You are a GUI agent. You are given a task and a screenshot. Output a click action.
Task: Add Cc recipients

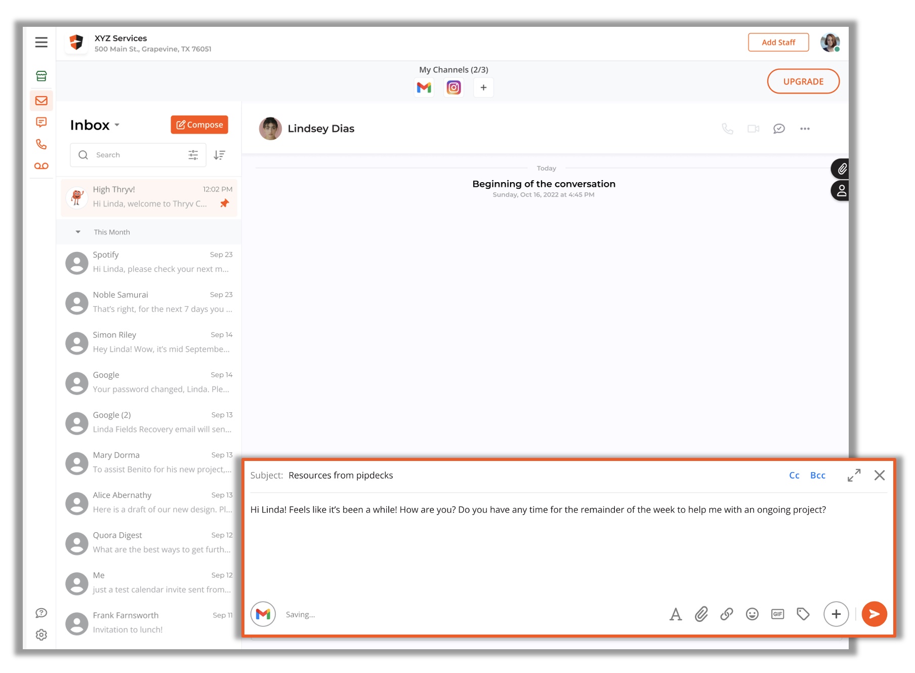(795, 475)
